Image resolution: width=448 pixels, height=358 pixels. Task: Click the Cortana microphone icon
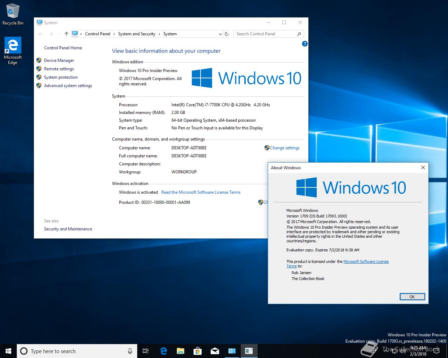130,351
